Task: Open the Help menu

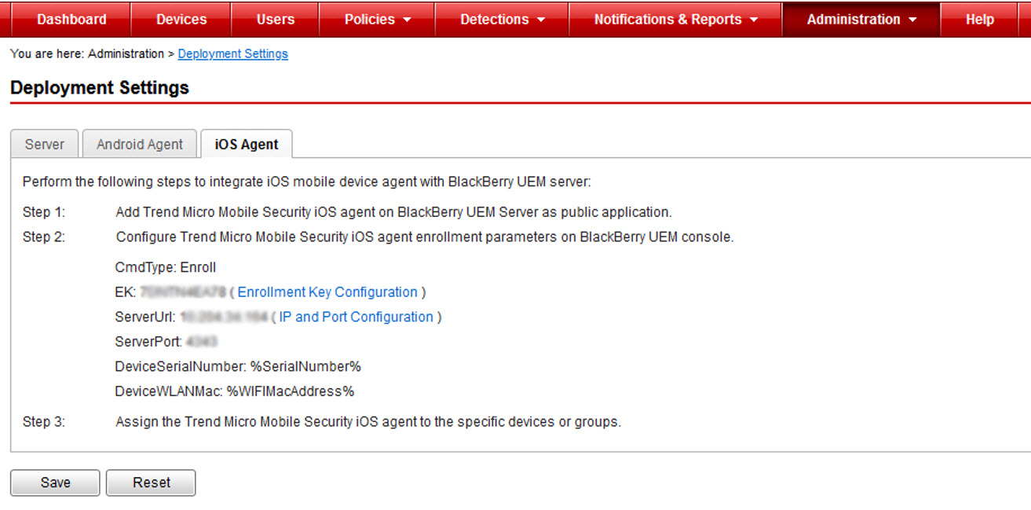Action: coord(979,20)
